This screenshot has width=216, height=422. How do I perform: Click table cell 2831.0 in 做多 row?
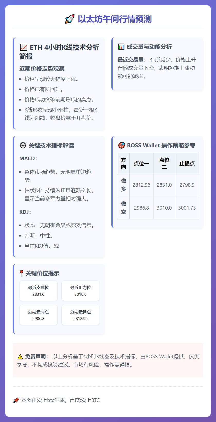pyautogui.click(x=164, y=185)
